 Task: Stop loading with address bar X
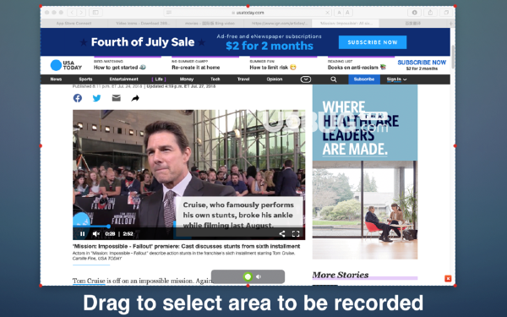click(327, 13)
